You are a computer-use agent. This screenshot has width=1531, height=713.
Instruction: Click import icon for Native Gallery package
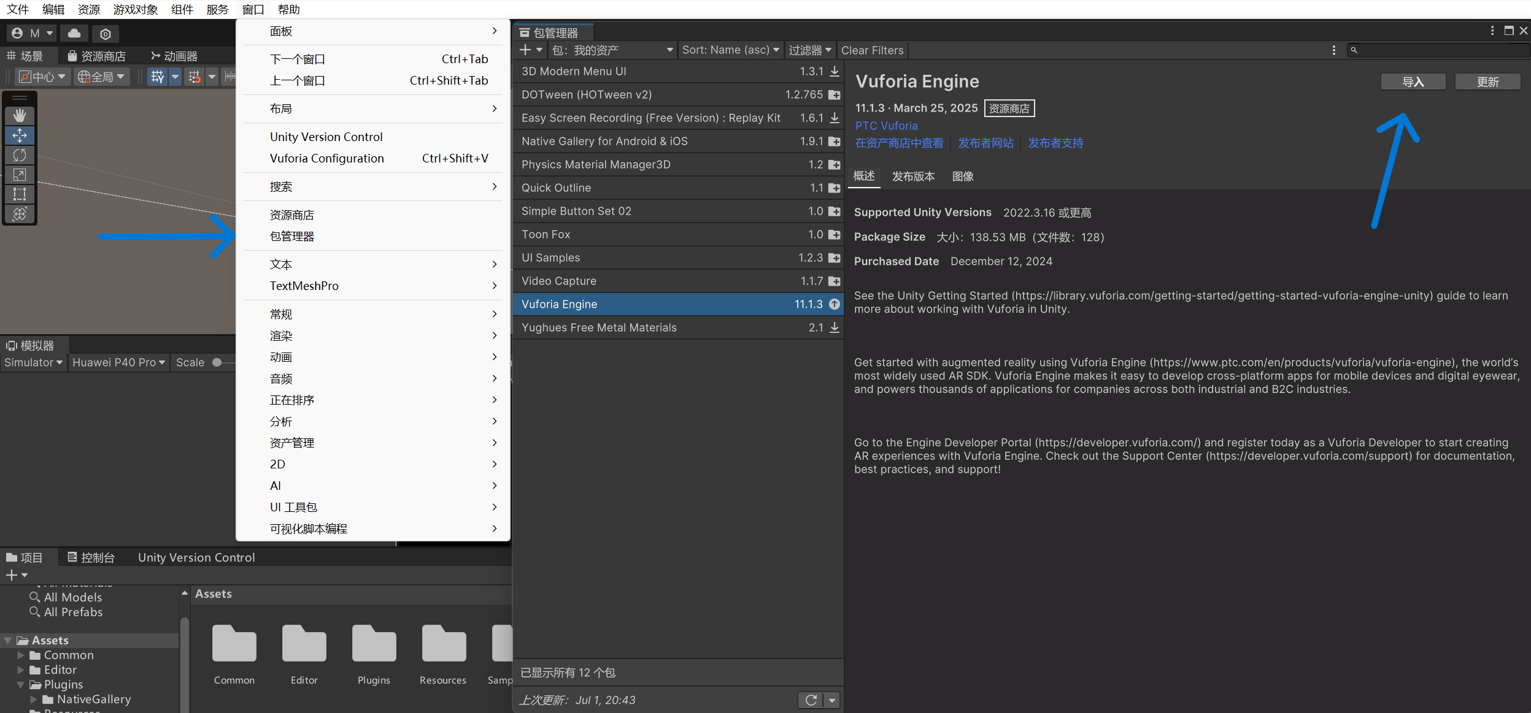click(x=835, y=142)
